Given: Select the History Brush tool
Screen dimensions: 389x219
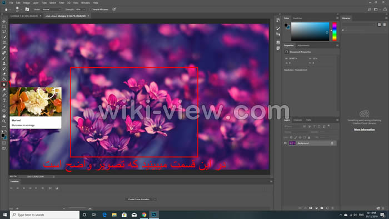Looking at the screenshot, I should (4, 69).
